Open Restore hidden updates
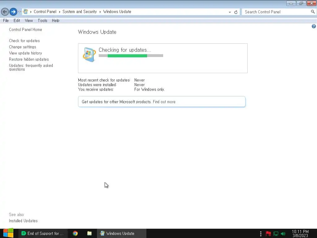 pos(29,59)
